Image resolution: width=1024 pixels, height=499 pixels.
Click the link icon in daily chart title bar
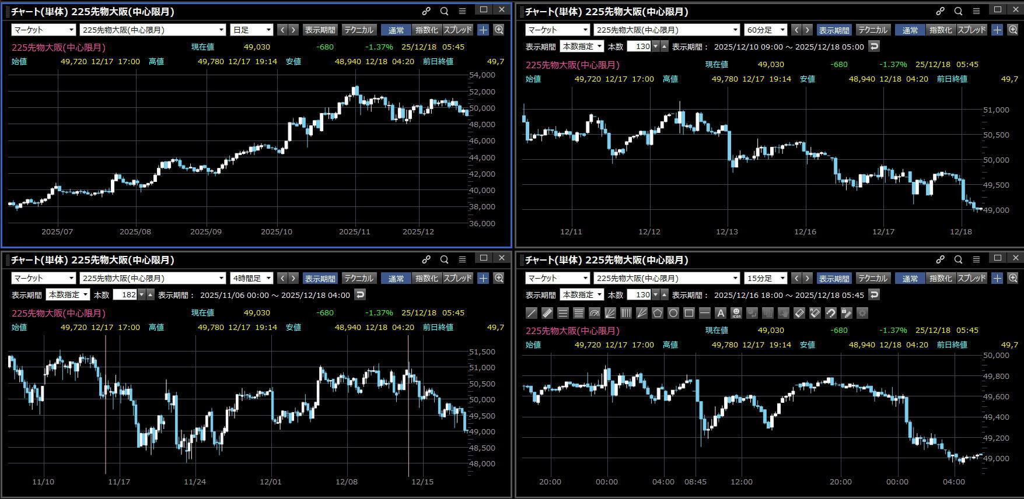pyautogui.click(x=426, y=10)
